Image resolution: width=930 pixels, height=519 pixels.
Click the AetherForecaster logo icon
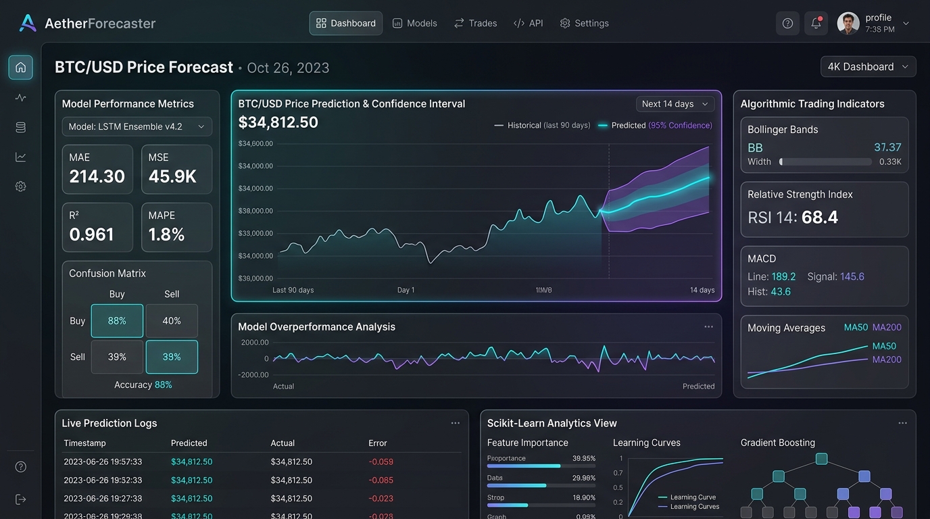(28, 23)
